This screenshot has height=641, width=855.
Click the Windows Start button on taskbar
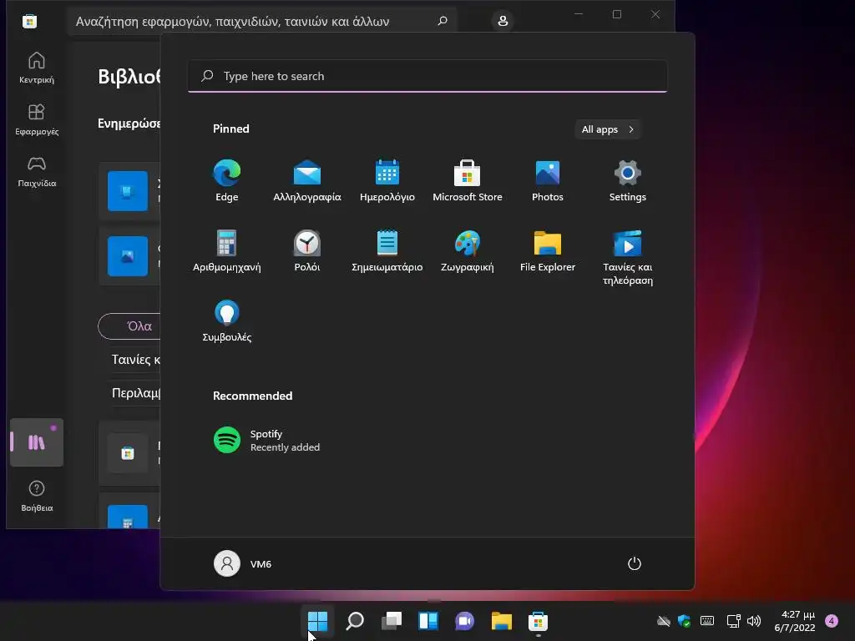pos(317,621)
